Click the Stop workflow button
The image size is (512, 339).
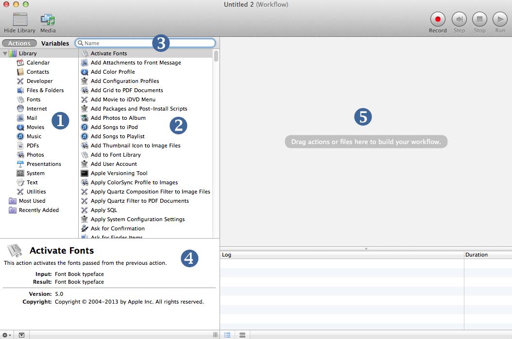point(479,19)
